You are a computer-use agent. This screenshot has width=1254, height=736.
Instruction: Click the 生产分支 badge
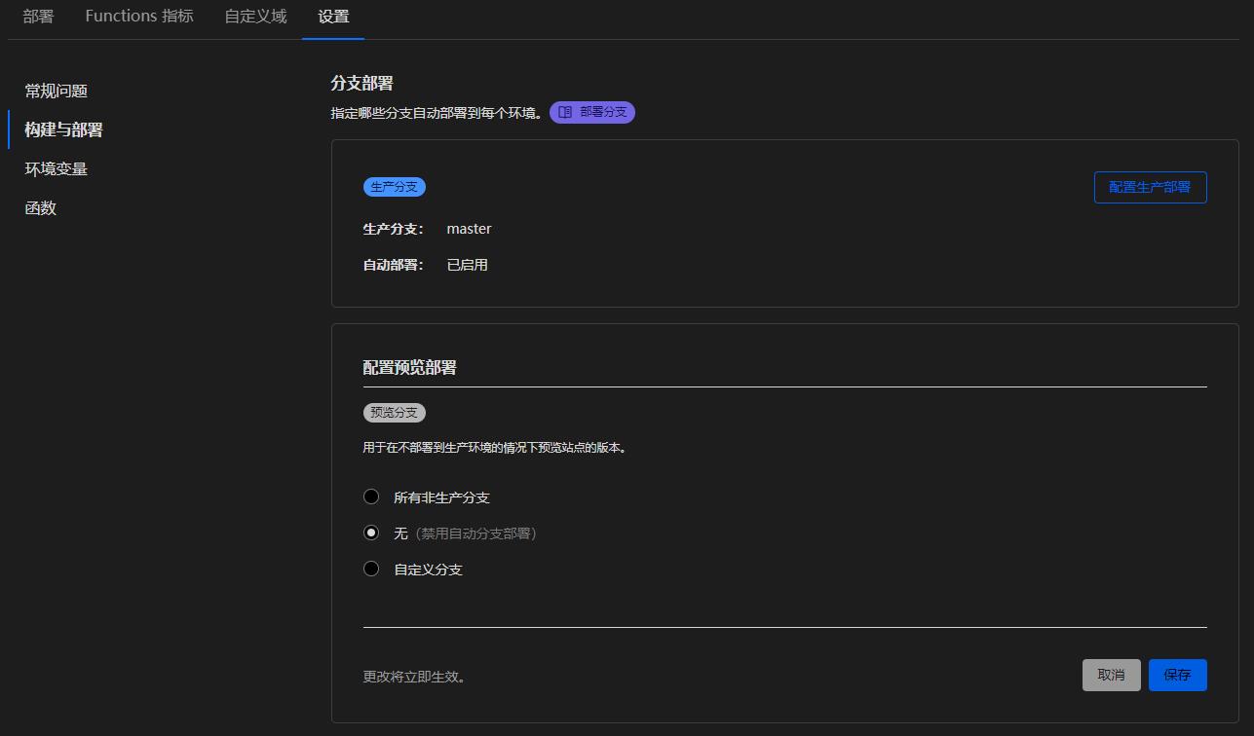pos(394,187)
